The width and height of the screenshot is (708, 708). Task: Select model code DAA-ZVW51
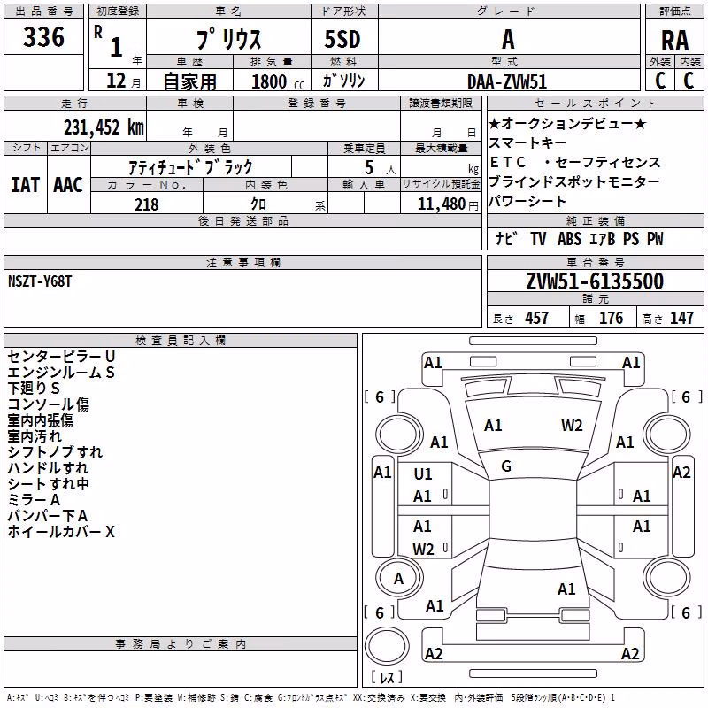point(507,81)
